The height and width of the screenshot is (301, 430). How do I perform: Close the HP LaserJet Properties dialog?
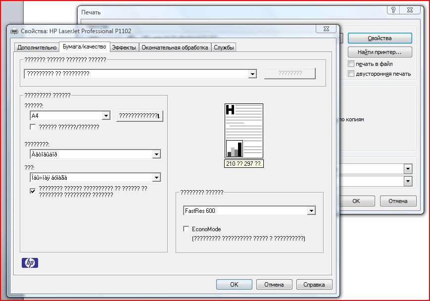click(x=326, y=29)
